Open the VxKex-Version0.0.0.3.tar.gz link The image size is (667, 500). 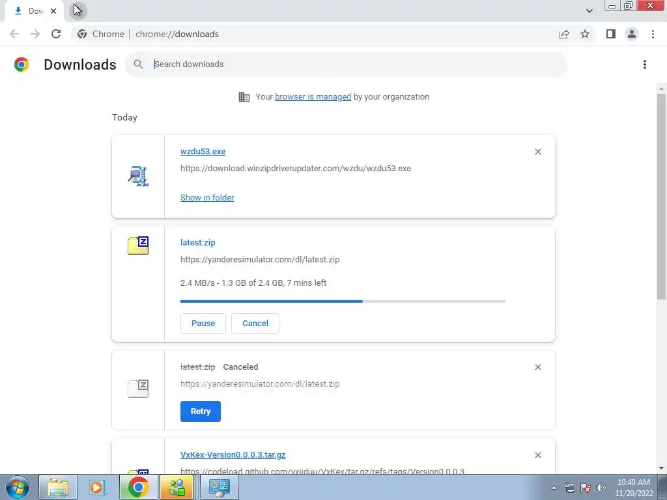pyautogui.click(x=233, y=455)
